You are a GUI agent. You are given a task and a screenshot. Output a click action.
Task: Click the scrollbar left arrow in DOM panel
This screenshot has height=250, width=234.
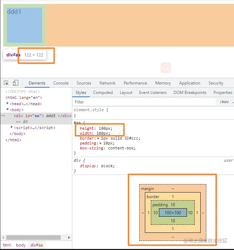point(3,238)
